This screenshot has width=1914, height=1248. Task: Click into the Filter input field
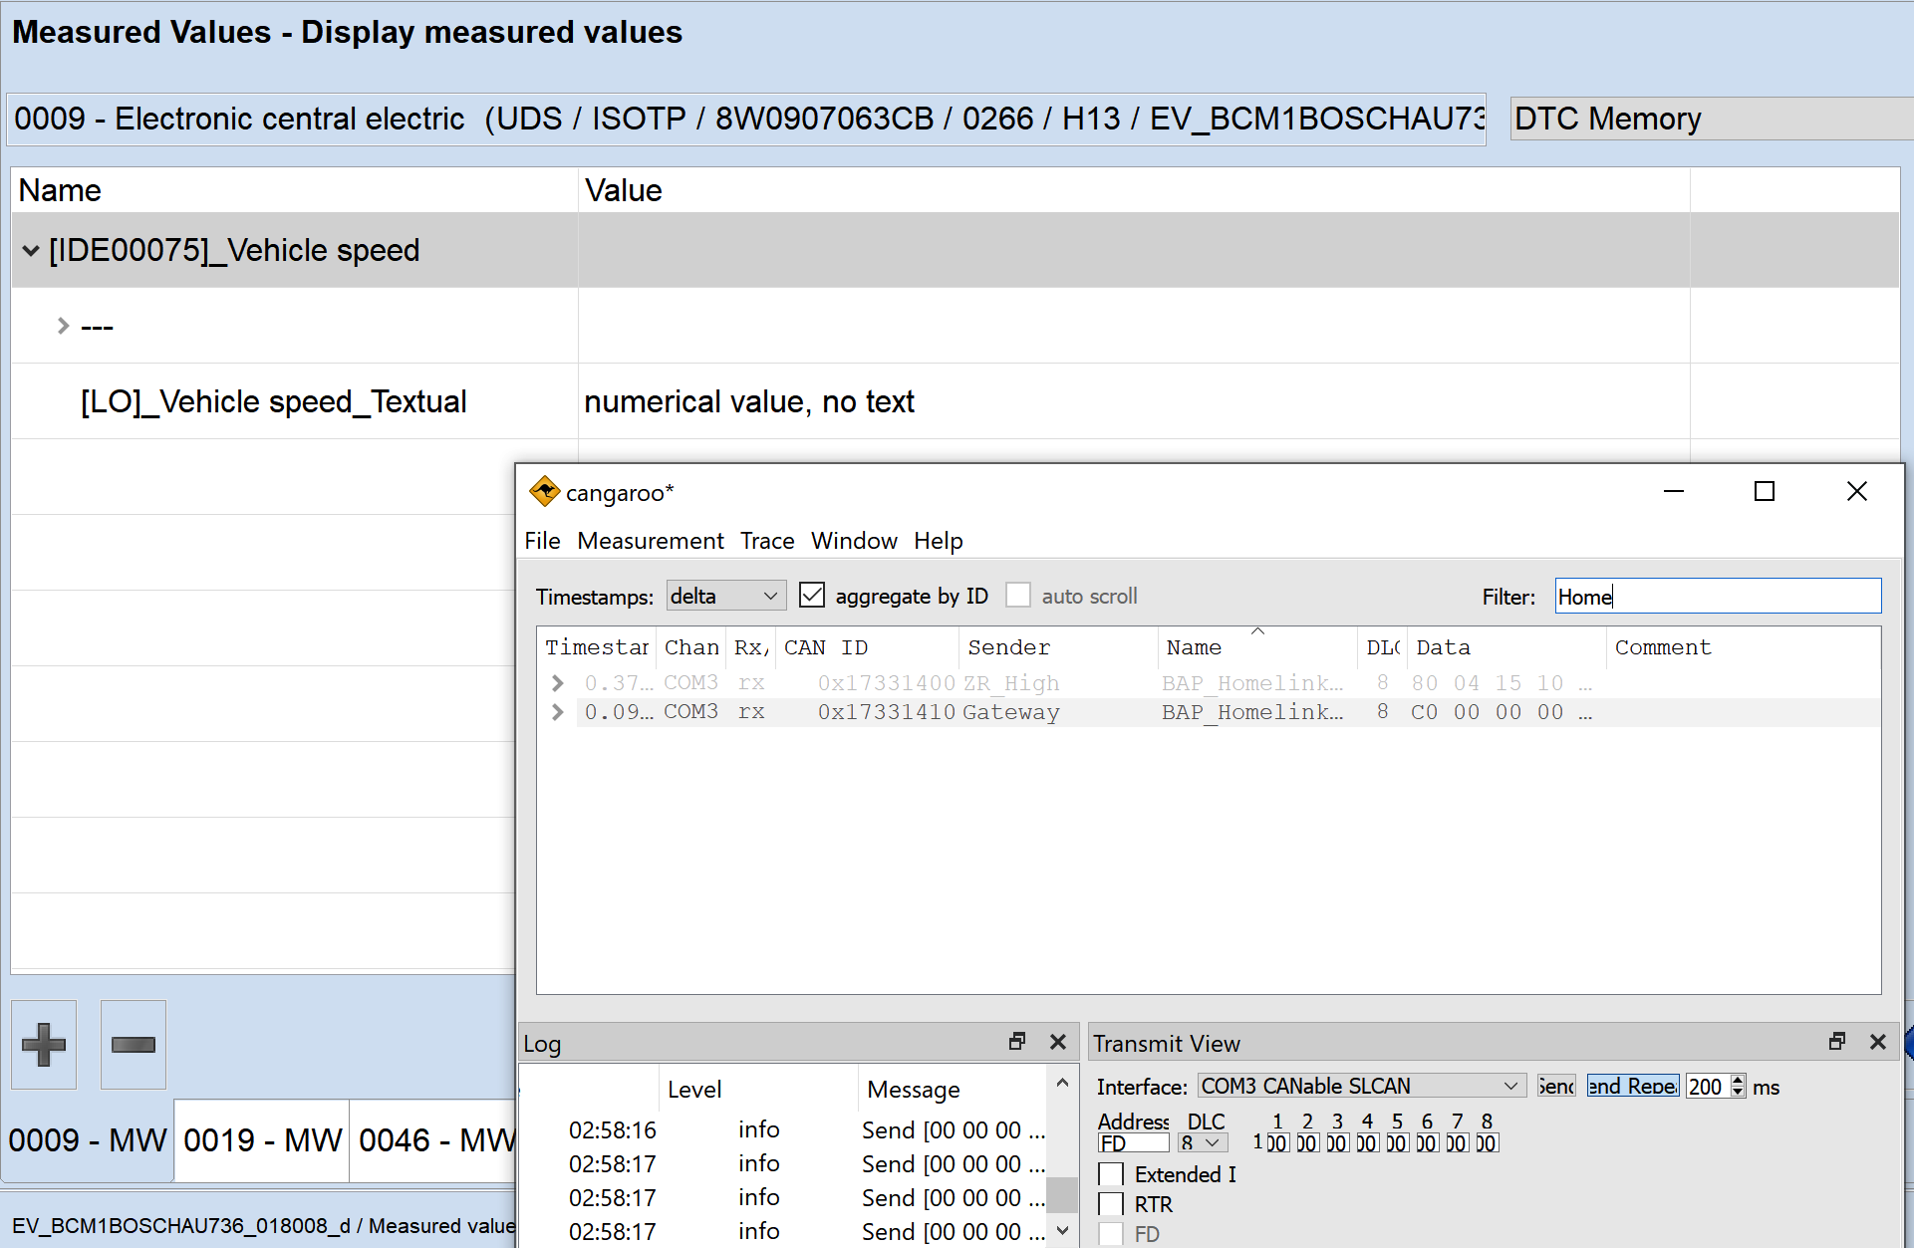1718,597
